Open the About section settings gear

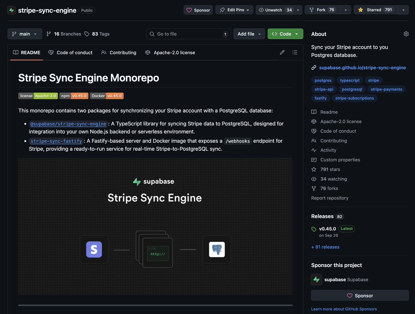click(406, 34)
